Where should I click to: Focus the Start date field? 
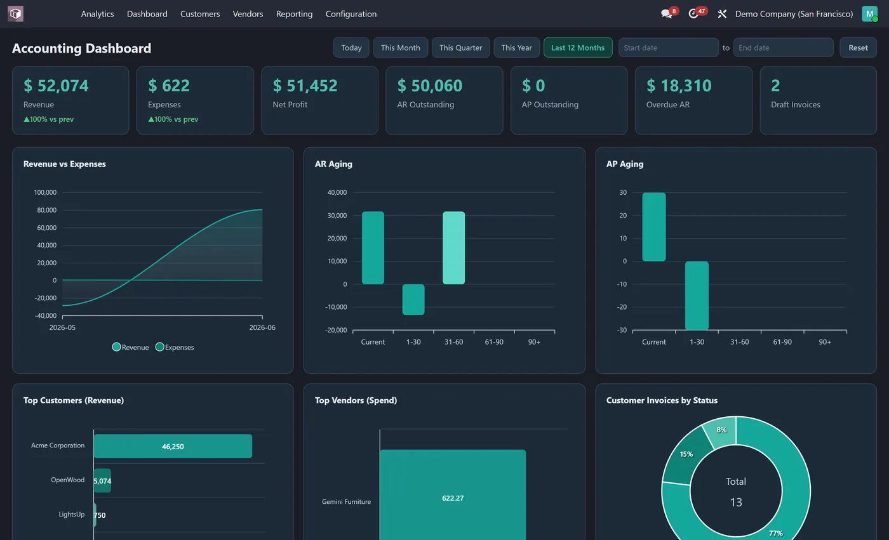tap(669, 48)
